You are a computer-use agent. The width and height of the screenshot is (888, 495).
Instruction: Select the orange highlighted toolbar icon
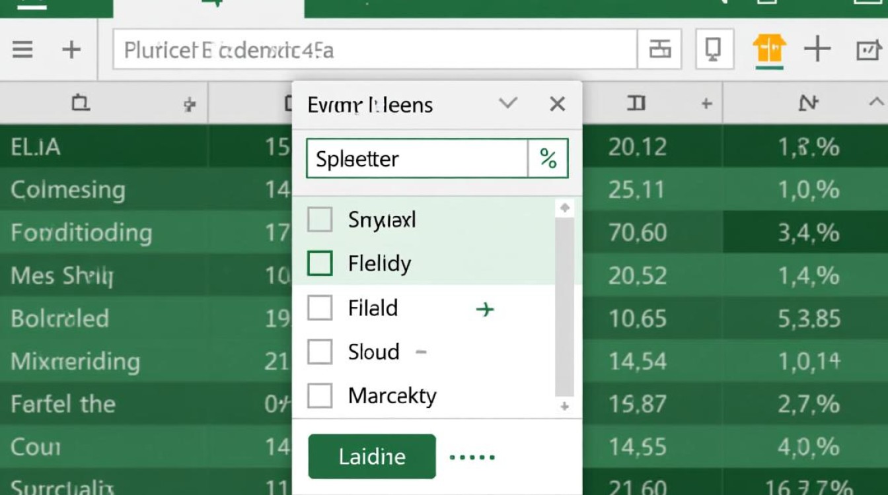point(769,49)
